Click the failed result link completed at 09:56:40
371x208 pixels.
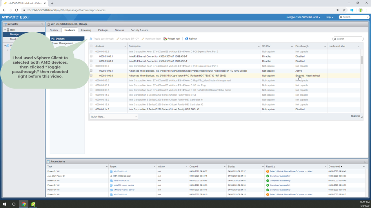point(291,171)
